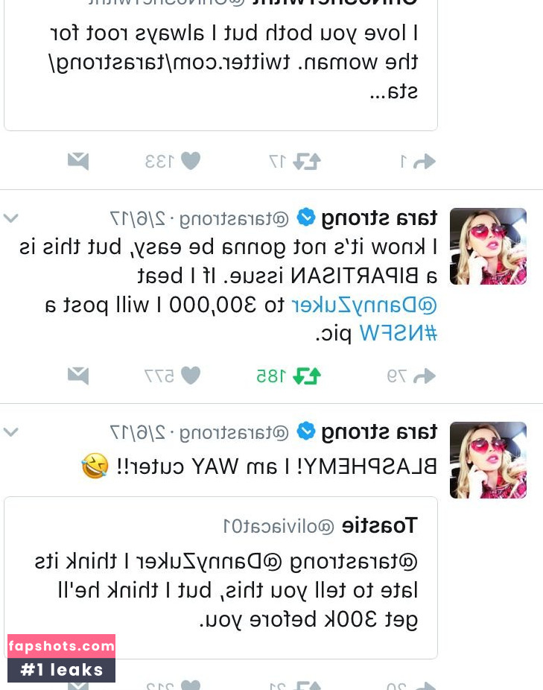Expand chevron menu on the BLASPHEMY tweet
Viewport: 543px width, 690px height.
[x=10, y=431]
